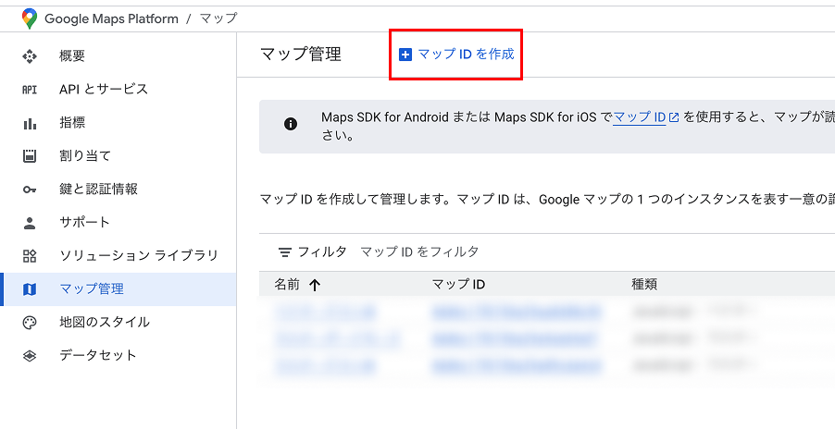Click the info icon in banner
The height and width of the screenshot is (429, 835).
(291, 125)
